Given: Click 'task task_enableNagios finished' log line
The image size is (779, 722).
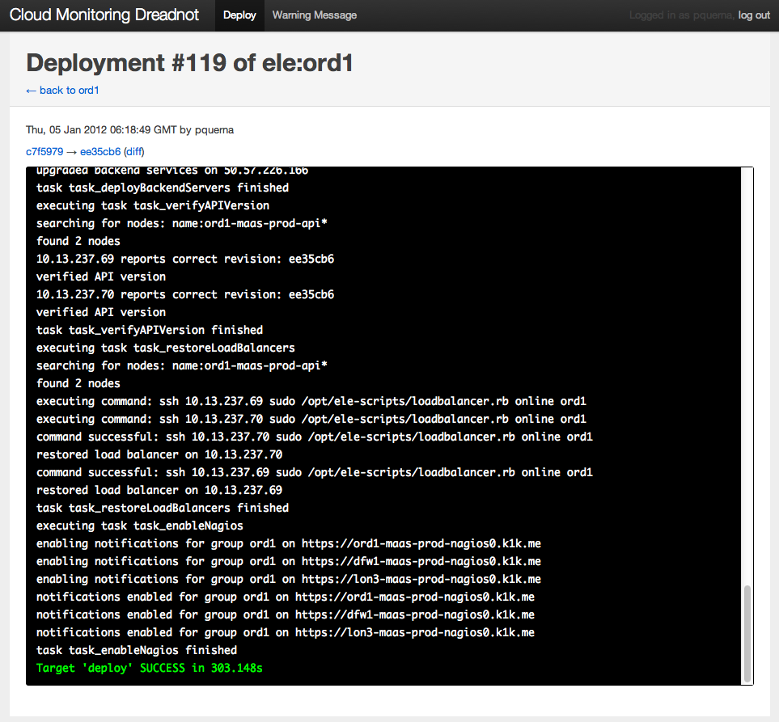Looking at the screenshot, I should coord(137,650).
